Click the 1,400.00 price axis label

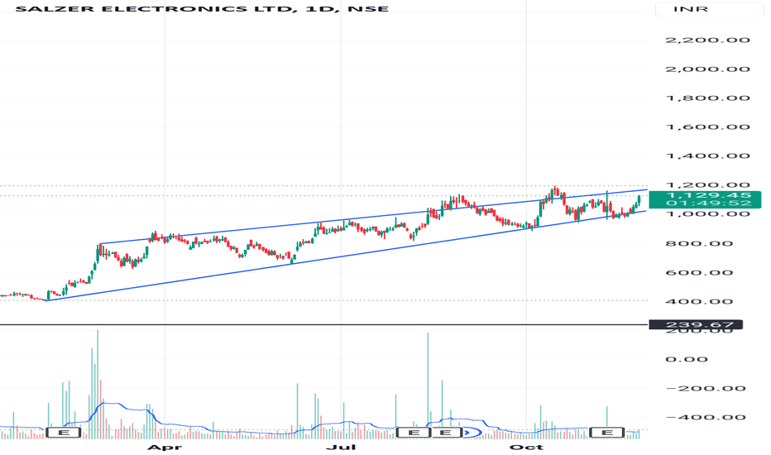pos(707,156)
